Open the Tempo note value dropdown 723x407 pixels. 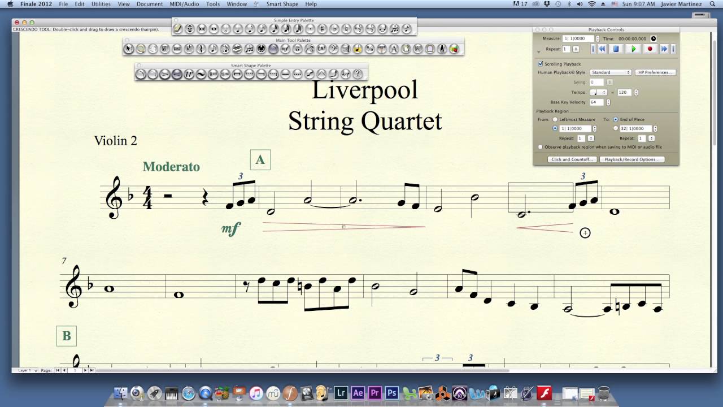(x=598, y=92)
